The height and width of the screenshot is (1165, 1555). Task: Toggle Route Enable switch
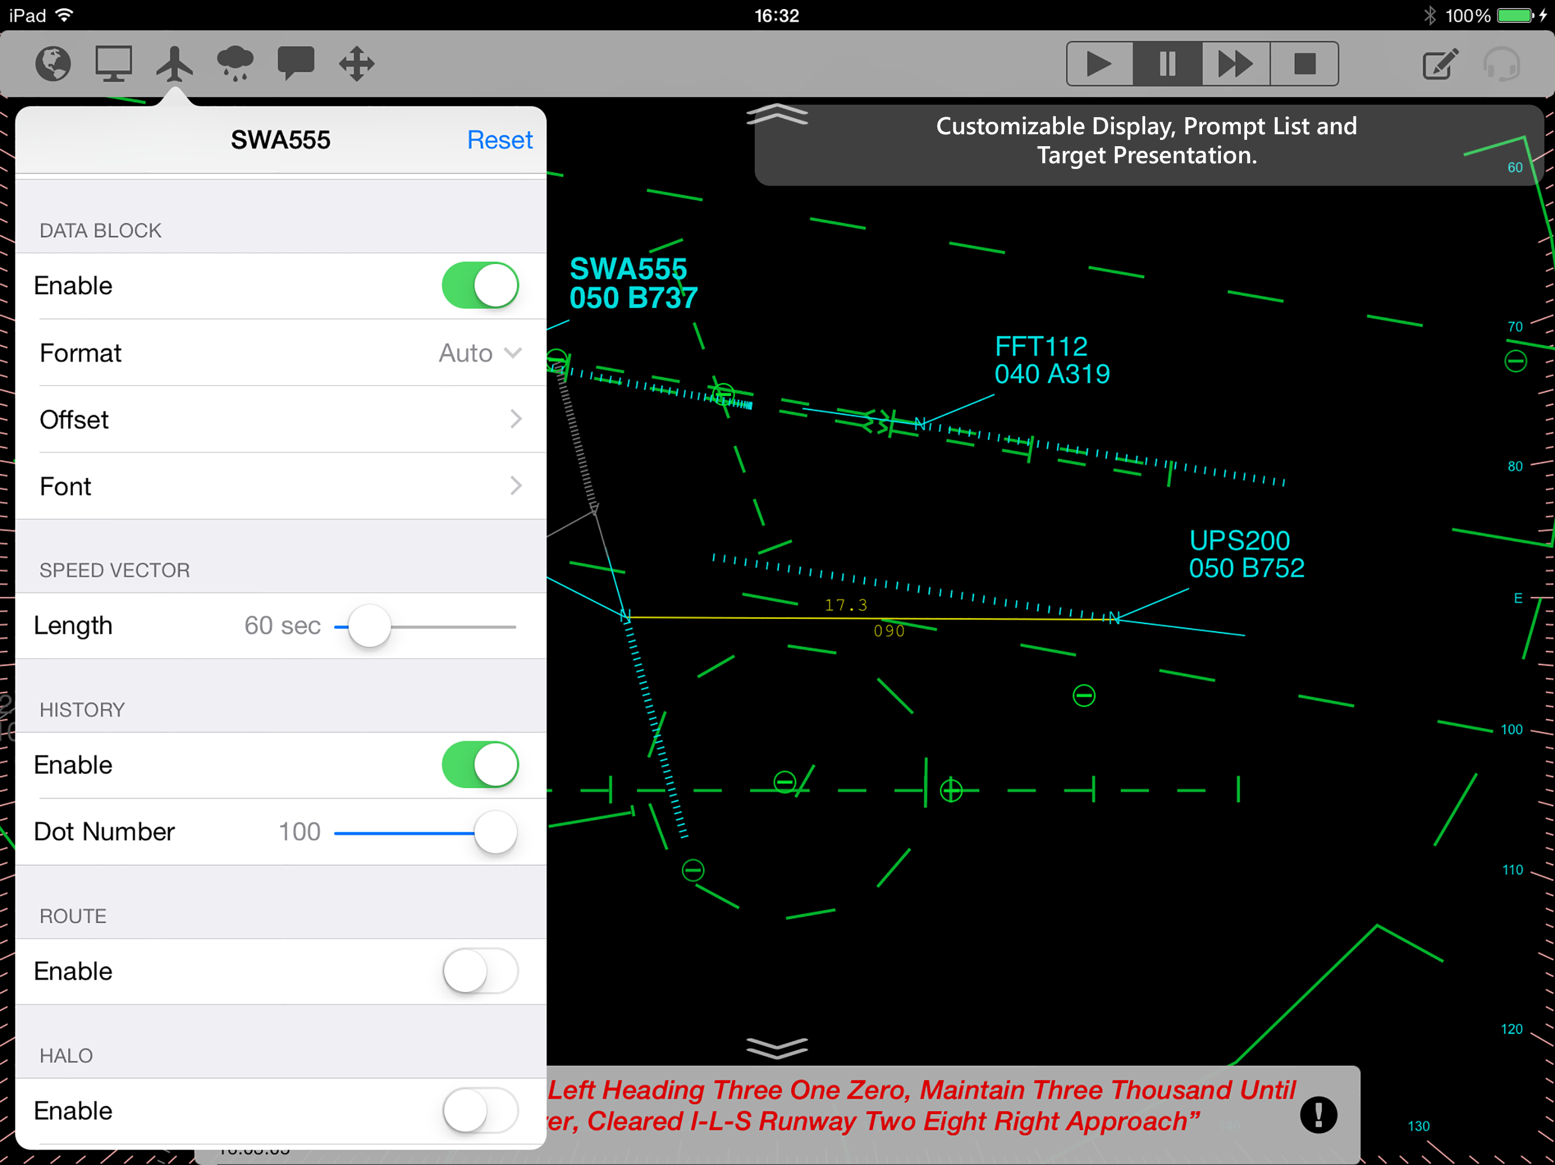(x=480, y=971)
